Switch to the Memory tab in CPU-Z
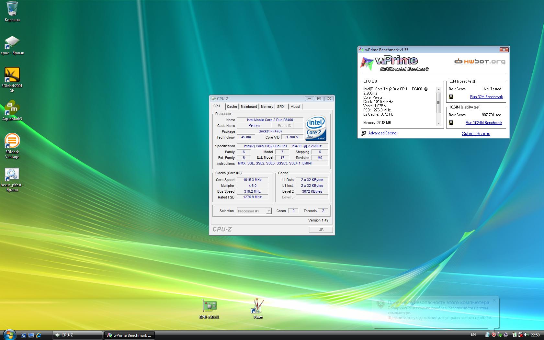 267,107
